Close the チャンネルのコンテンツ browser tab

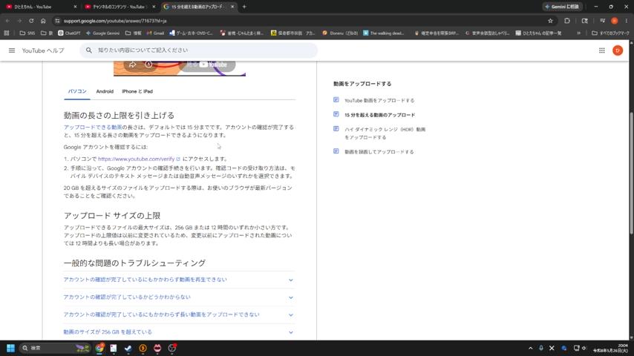(x=154, y=7)
